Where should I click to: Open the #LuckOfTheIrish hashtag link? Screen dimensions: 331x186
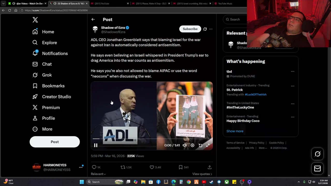(x=255, y=95)
